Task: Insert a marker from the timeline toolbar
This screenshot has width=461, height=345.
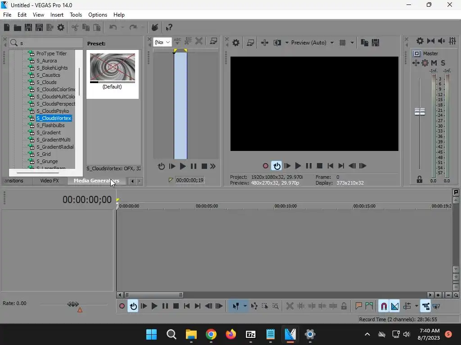Action: (358, 306)
